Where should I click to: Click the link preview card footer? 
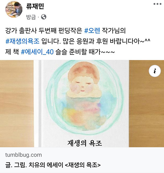pyautogui.click(x=82, y=160)
